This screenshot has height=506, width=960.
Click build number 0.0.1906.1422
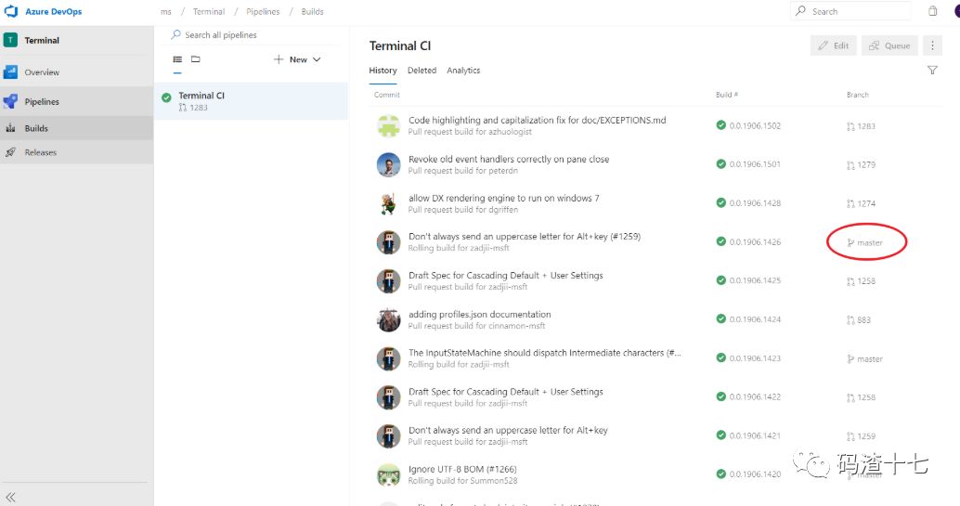click(755, 397)
